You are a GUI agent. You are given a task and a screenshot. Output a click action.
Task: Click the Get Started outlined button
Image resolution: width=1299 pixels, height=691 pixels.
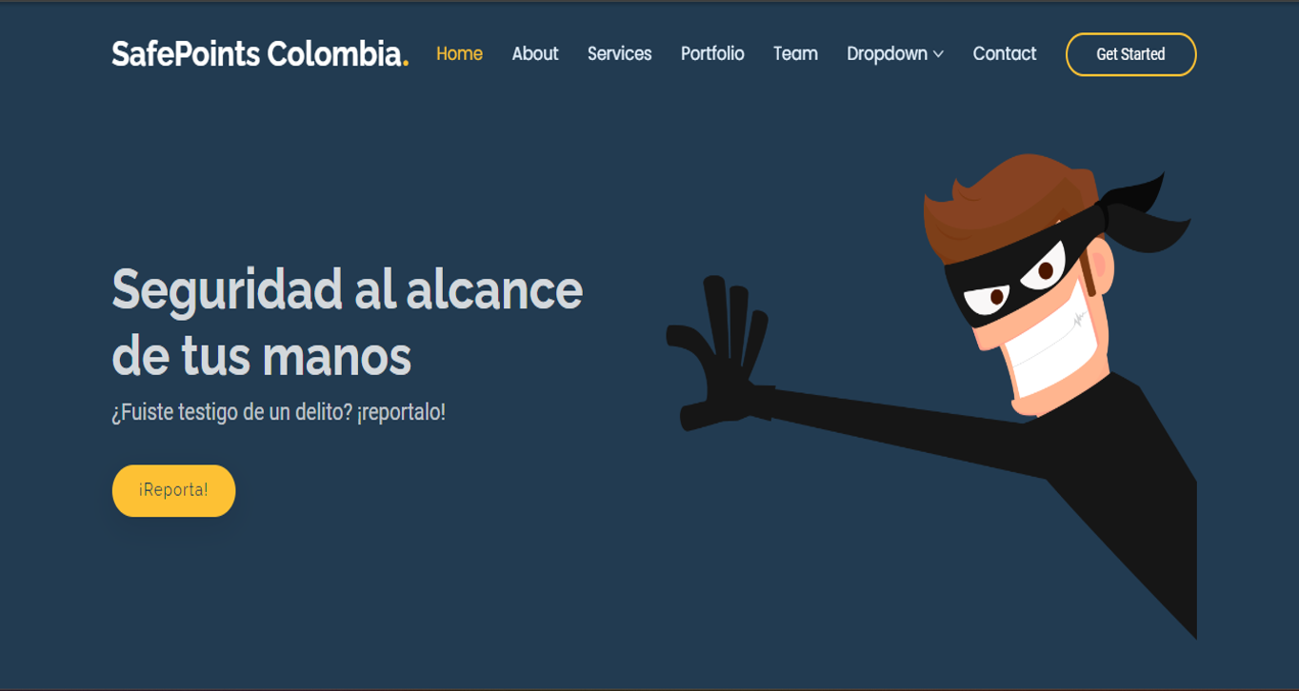[x=1130, y=54]
